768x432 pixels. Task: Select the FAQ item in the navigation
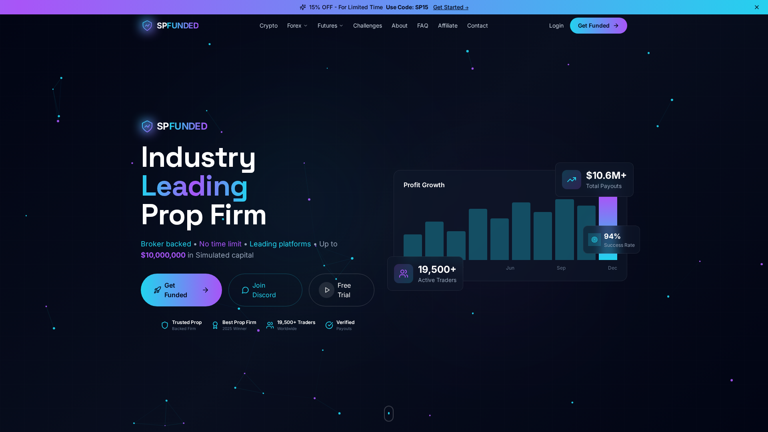pyautogui.click(x=422, y=26)
